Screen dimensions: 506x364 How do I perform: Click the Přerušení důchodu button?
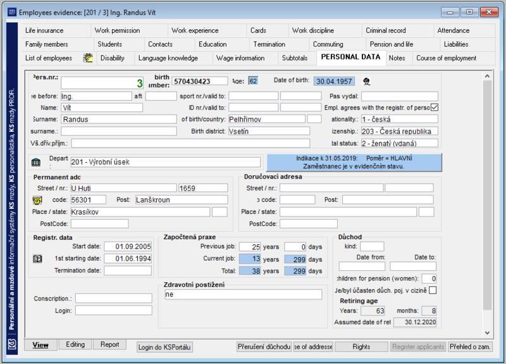[264, 347]
